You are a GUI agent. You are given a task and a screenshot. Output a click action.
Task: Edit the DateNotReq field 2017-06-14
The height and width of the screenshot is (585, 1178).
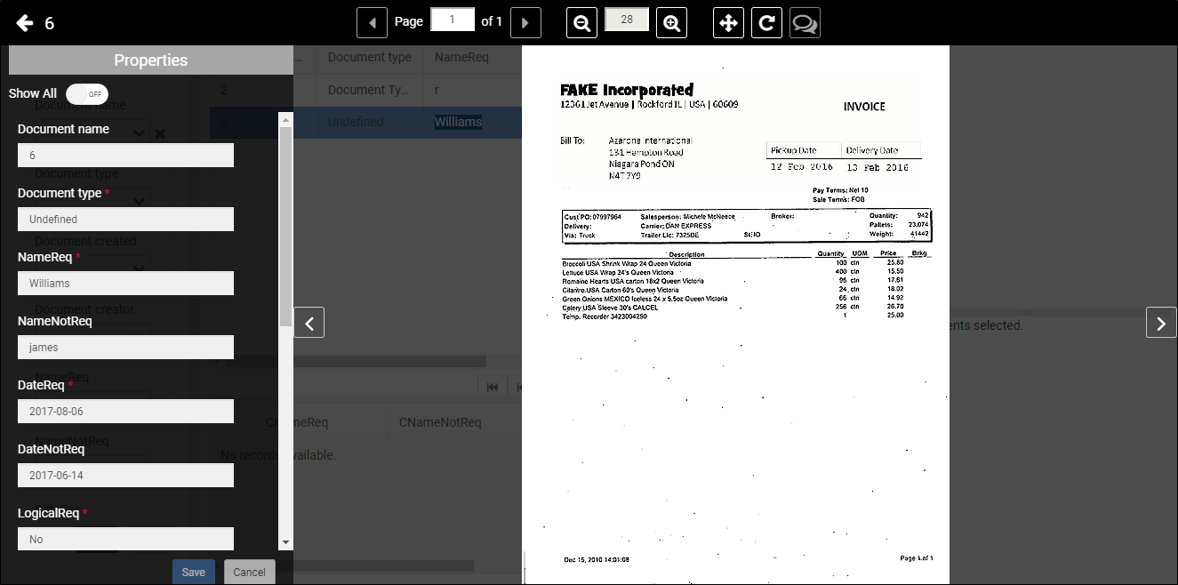coord(125,475)
